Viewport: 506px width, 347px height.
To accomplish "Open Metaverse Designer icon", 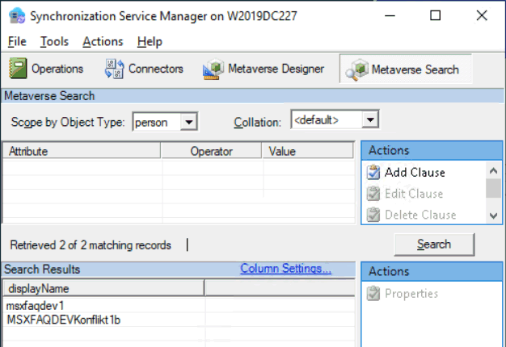I will coord(213,69).
